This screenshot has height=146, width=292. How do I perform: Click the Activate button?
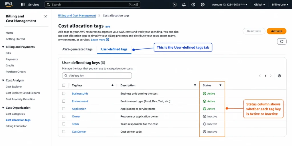pyautogui.click(x=277, y=31)
